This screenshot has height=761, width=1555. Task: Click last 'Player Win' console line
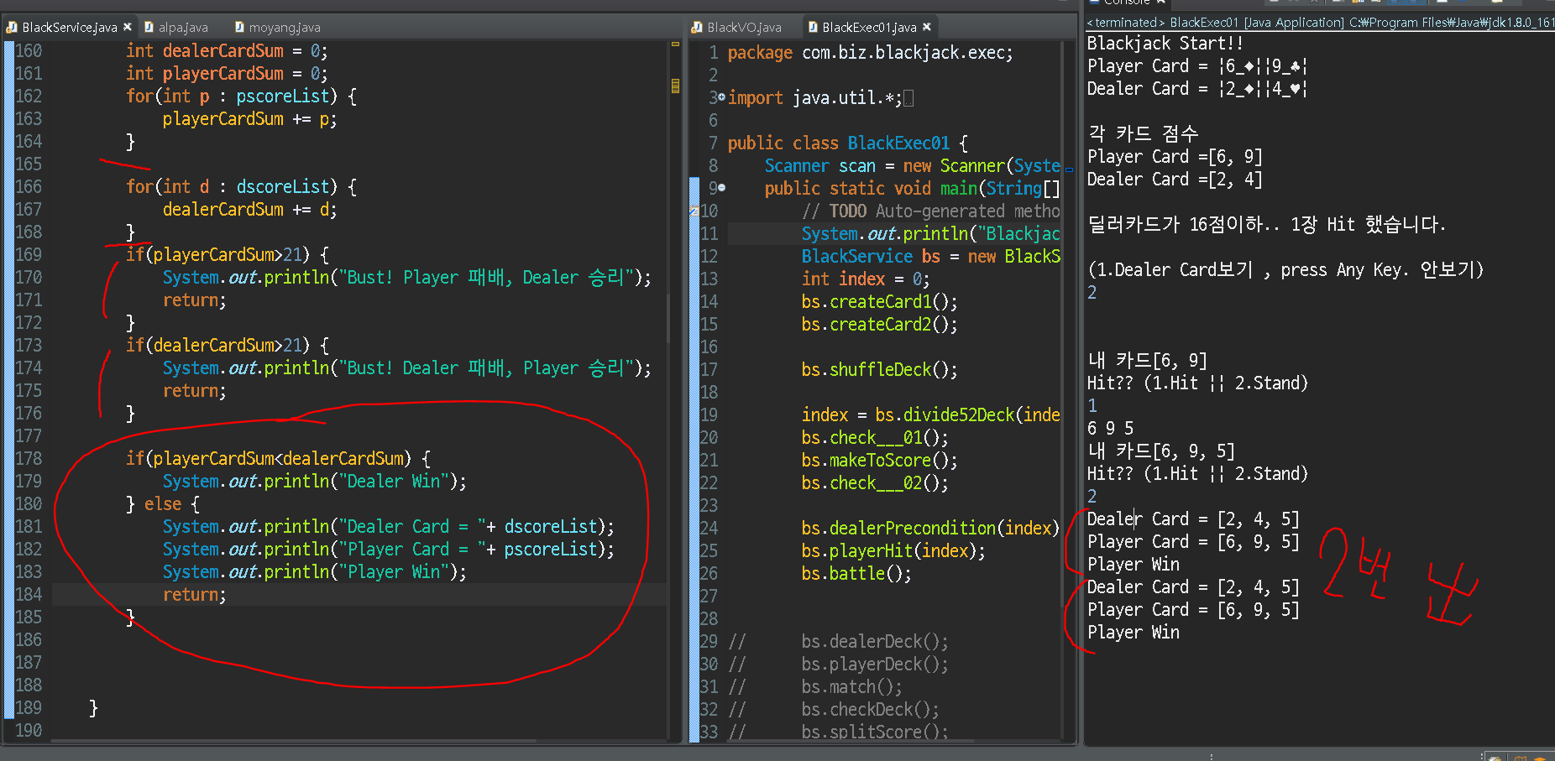[x=1133, y=632]
